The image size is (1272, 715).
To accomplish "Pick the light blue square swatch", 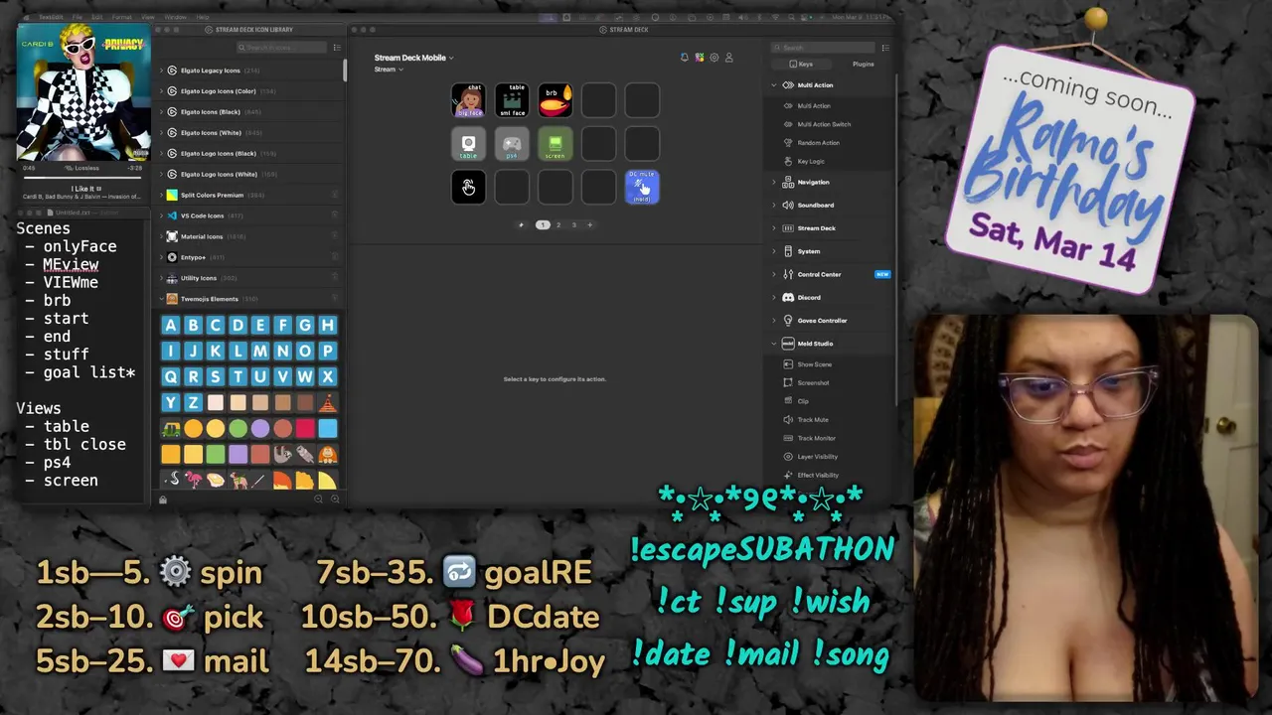I will click(327, 429).
